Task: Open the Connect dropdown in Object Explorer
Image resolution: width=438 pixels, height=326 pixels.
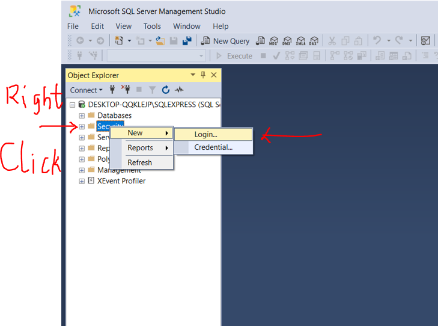Action: pyautogui.click(x=86, y=90)
